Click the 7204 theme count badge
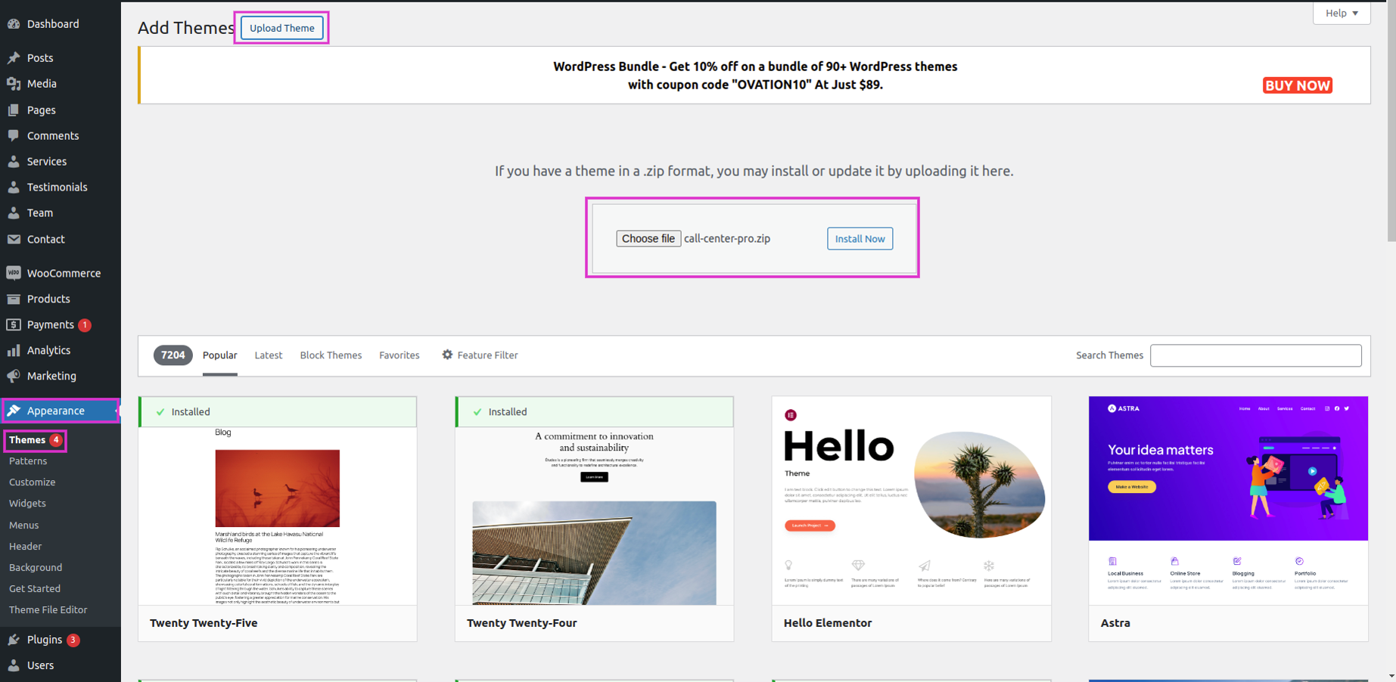 pos(173,355)
